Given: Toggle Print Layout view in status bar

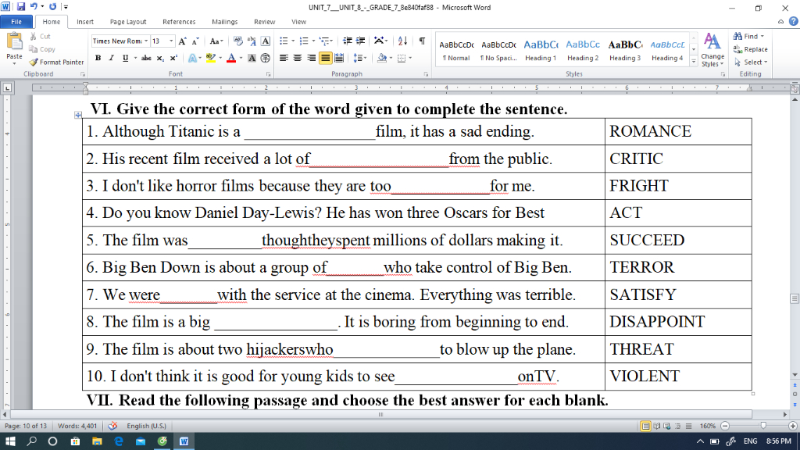Looking at the screenshot, I should [x=645, y=426].
